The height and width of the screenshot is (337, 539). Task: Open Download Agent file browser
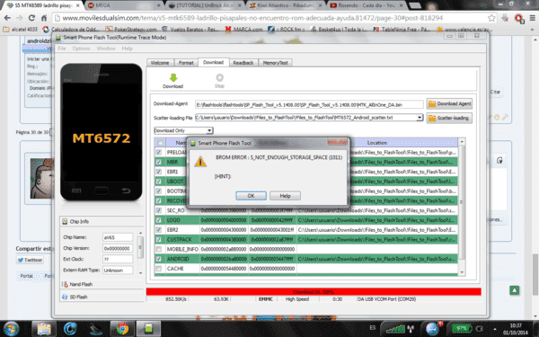(x=449, y=103)
